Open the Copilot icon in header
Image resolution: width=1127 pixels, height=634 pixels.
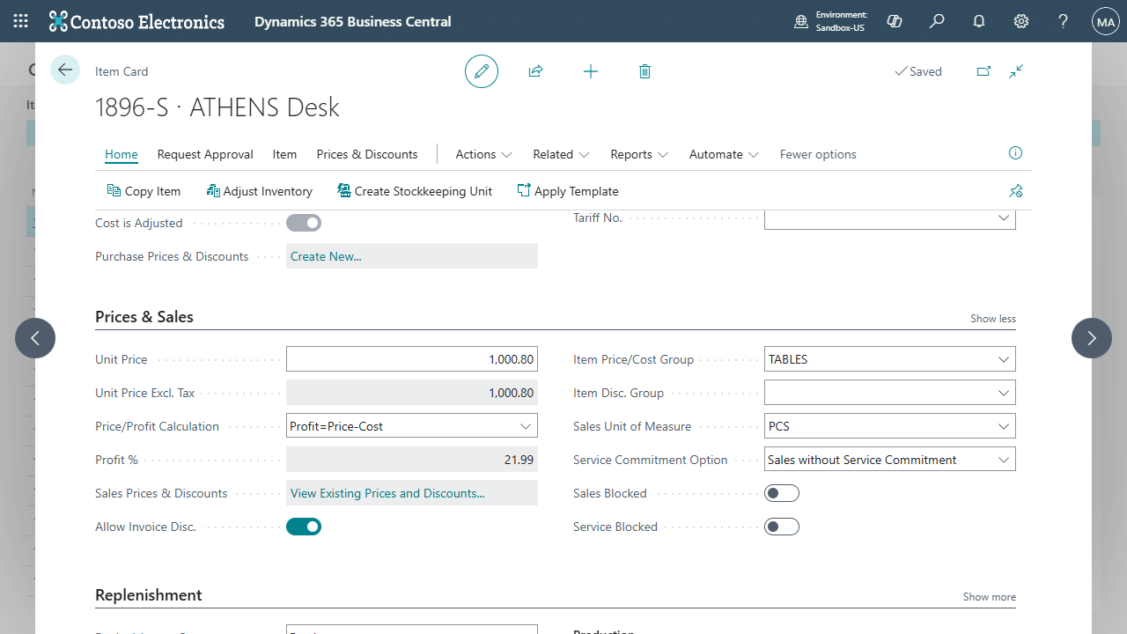pos(895,21)
